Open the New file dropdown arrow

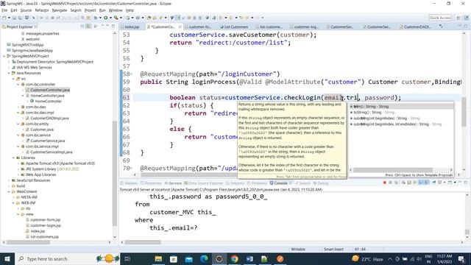[9, 18]
